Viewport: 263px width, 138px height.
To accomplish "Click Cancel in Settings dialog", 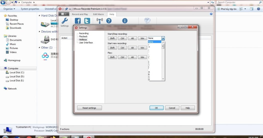I will pyautogui.click(x=172, y=108).
